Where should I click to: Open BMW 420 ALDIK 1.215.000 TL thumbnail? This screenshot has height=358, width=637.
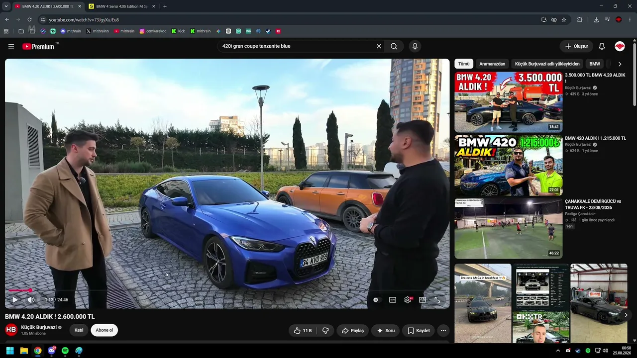tap(509, 165)
